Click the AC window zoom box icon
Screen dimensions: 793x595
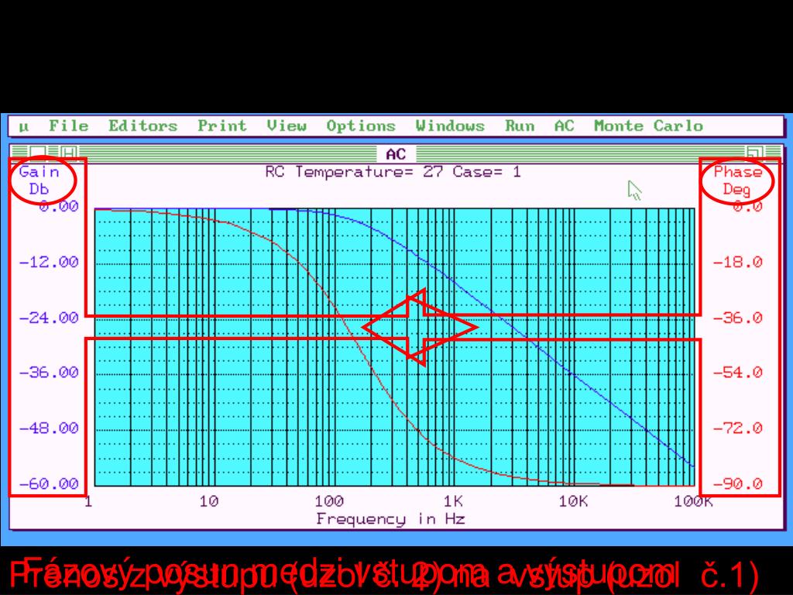[x=754, y=153]
